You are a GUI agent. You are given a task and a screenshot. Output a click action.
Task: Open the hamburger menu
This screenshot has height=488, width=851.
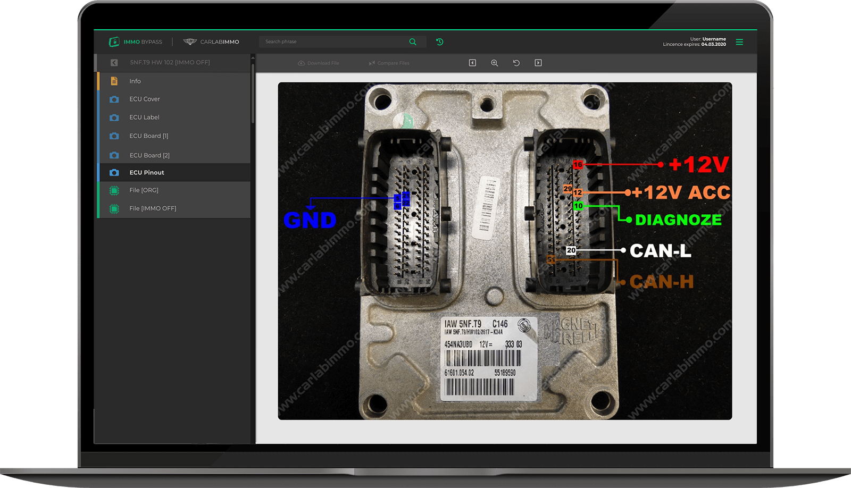click(x=739, y=41)
